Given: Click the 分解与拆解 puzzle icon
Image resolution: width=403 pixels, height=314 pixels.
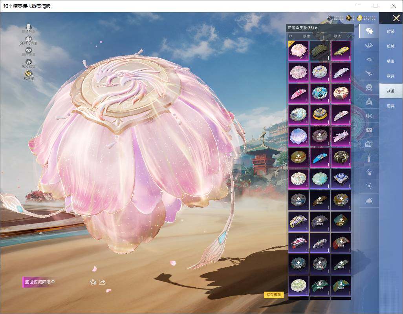Looking at the screenshot, I should click(x=29, y=39).
